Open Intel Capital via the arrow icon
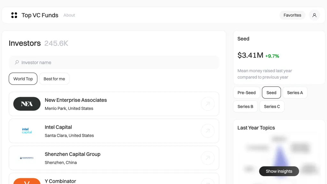This screenshot has height=184, width=327. point(208,131)
